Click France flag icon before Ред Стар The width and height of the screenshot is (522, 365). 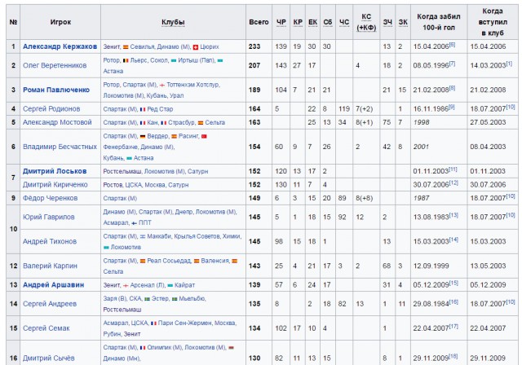(143, 109)
